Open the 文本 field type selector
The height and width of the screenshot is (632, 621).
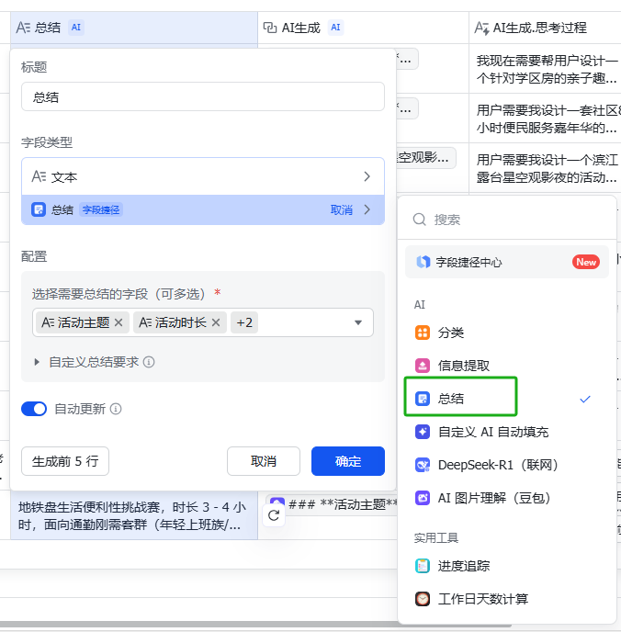203,176
